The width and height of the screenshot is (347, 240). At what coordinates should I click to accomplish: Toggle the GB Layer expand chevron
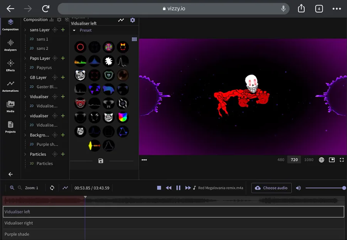[25, 77]
